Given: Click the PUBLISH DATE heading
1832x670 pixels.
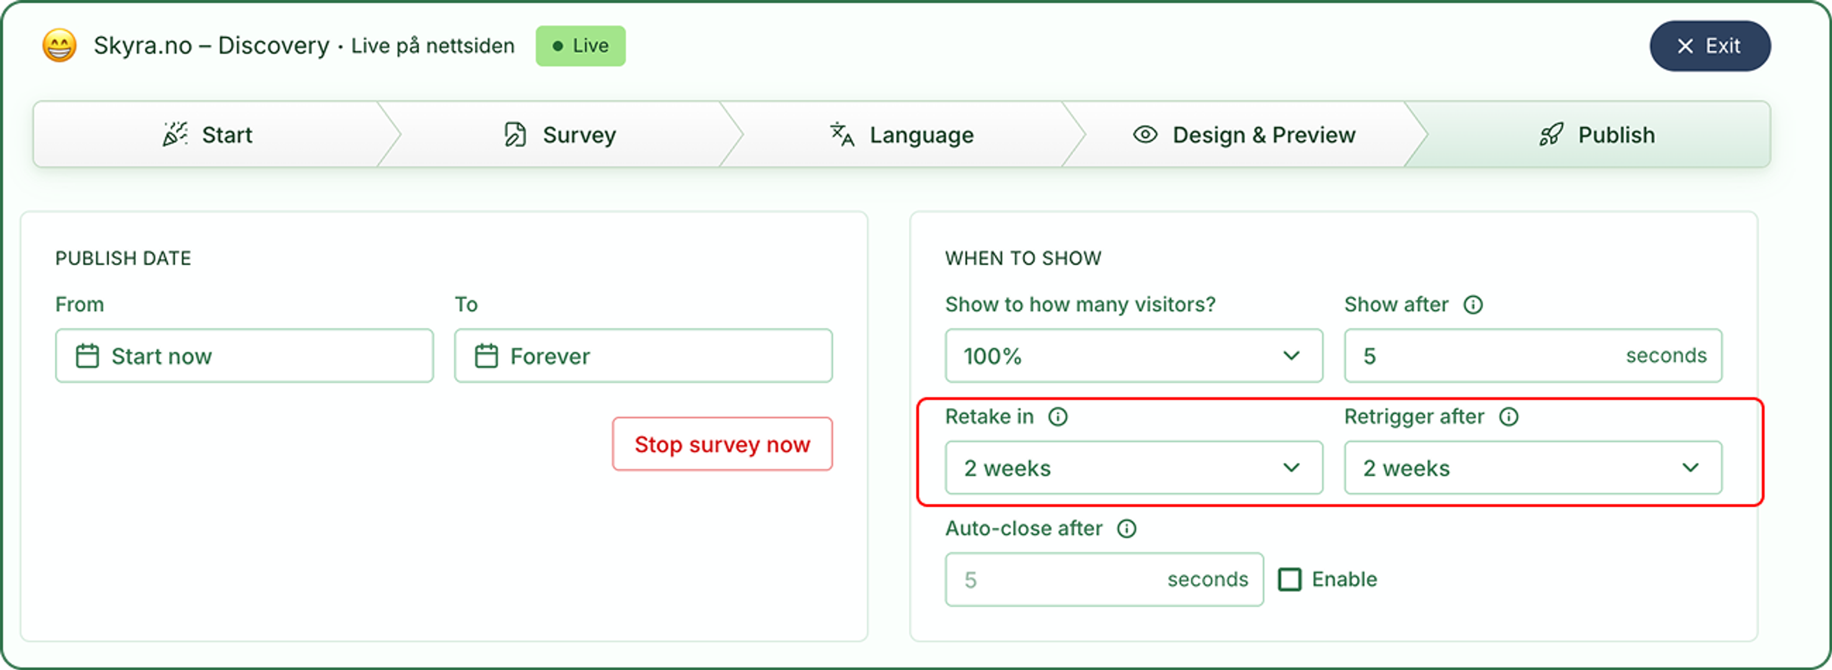Looking at the screenshot, I should 123,258.
